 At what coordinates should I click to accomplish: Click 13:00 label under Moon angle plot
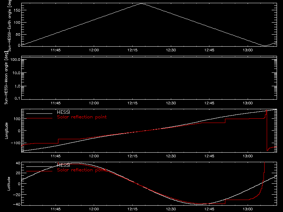pos(248,103)
